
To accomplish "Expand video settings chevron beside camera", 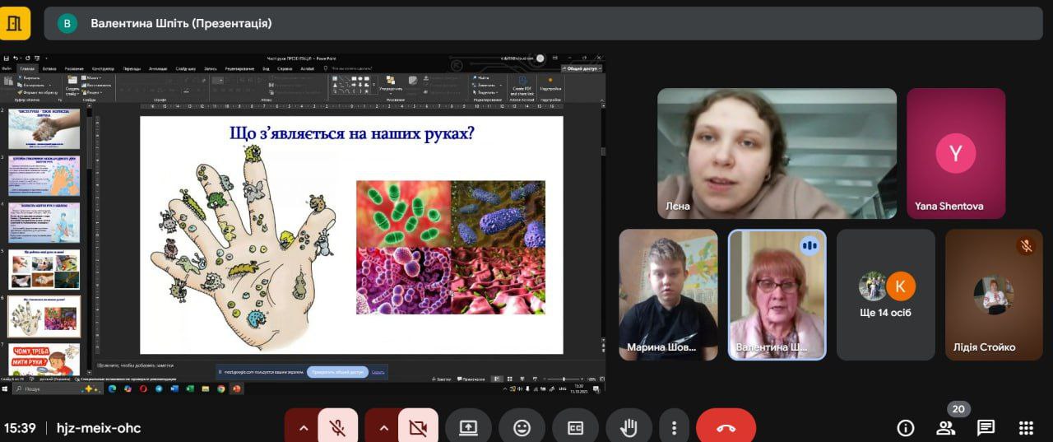I will (x=383, y=428).
